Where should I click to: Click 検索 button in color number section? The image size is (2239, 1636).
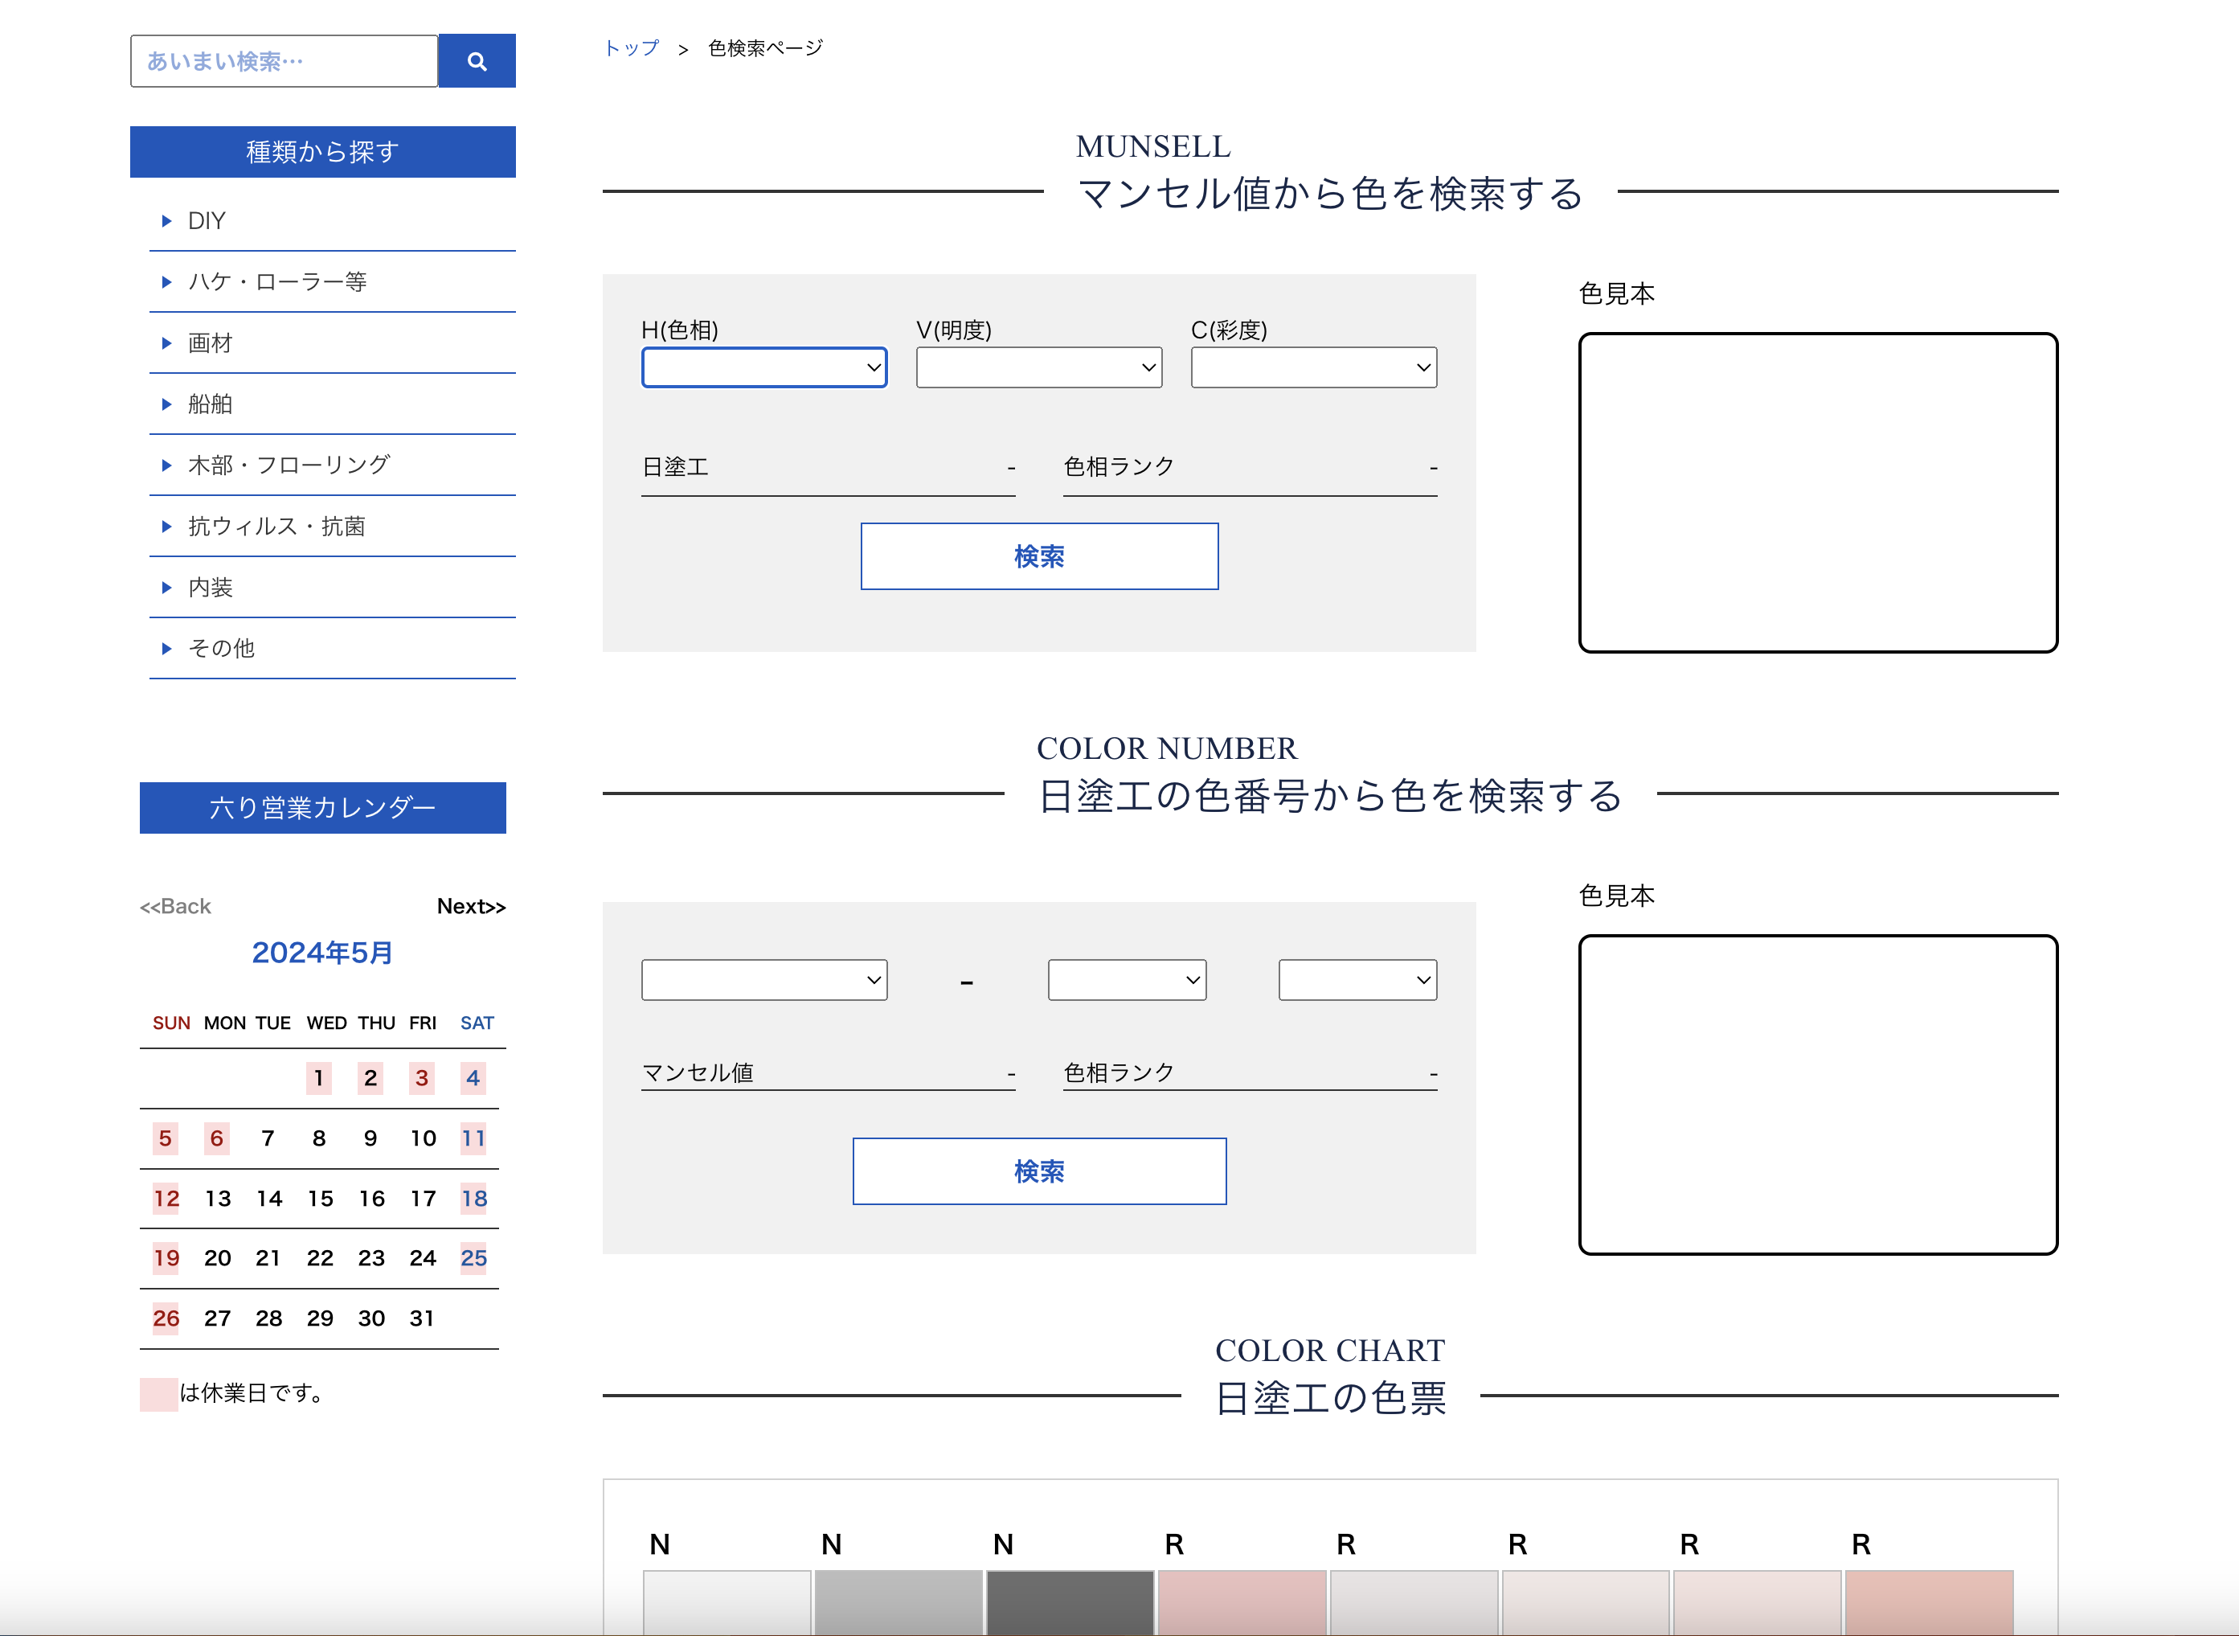coord(1039,1171)
